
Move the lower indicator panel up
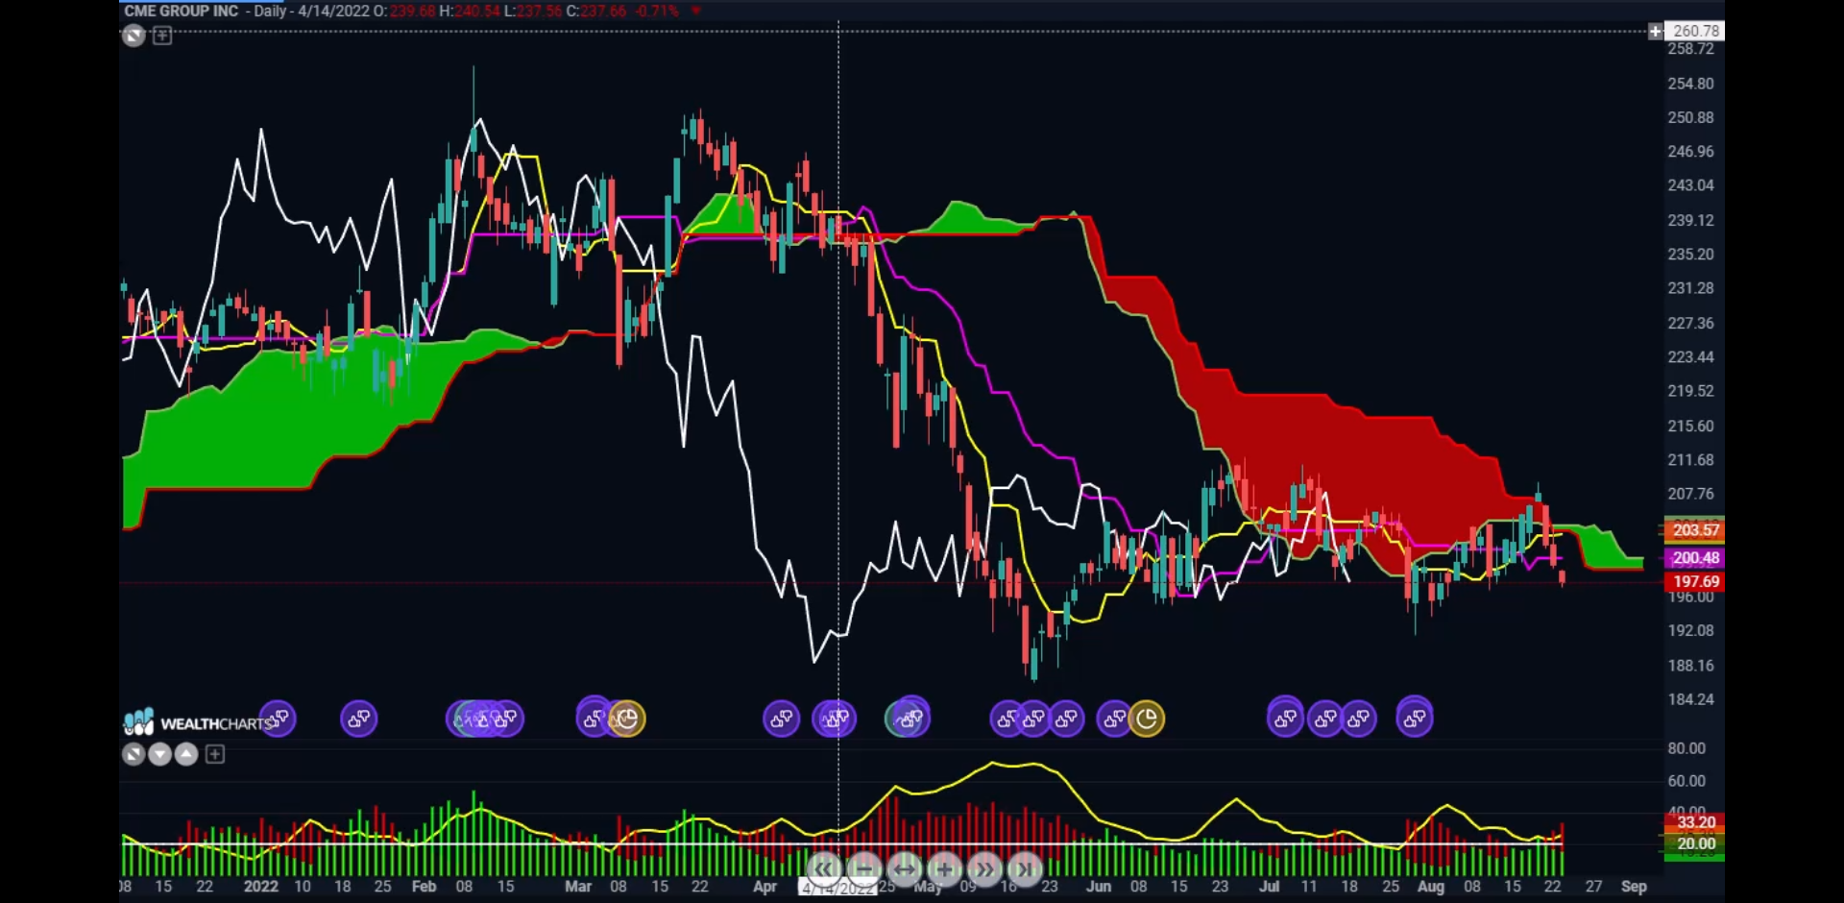pyautogui.click(x=186, y=755)
